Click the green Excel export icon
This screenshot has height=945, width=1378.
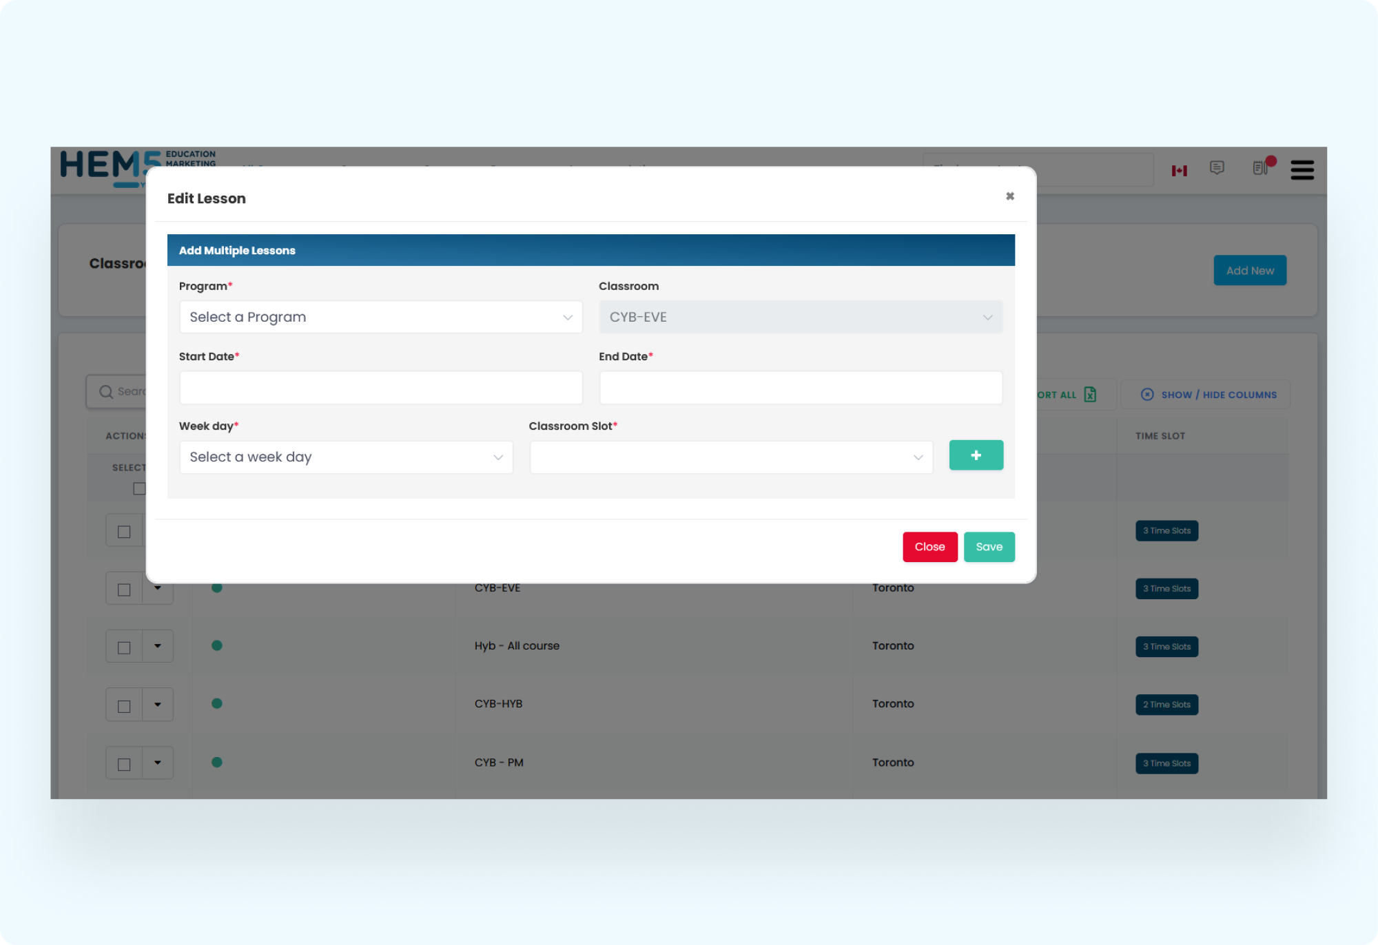pyautogui.click(x=1090, y=395)
